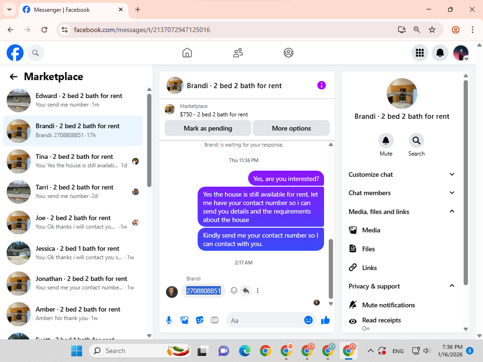This screenshot has width=483, height=362.
Task: Open the notifications bell icon
Action: pos(440,53)
